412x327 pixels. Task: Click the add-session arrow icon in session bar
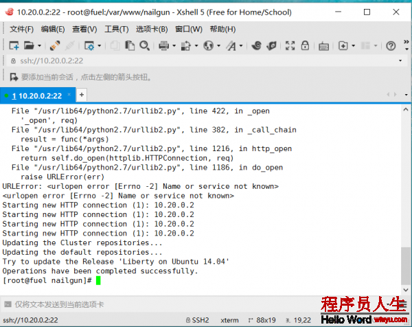14,77
